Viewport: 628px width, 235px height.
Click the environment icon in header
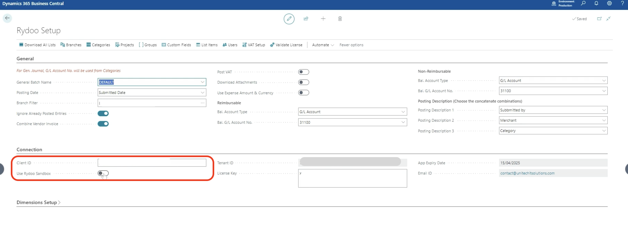click(x=554, y=4)
